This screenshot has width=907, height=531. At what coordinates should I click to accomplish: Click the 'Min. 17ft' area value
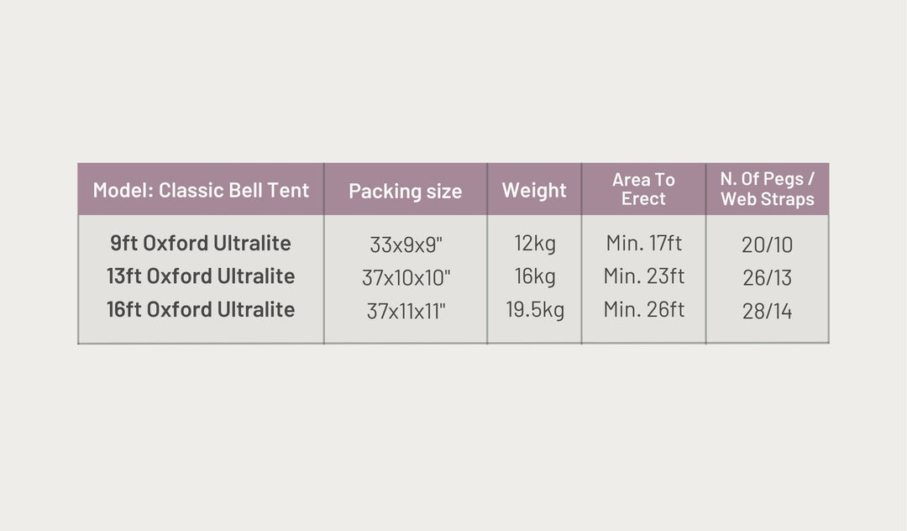(x=643, y=244)
